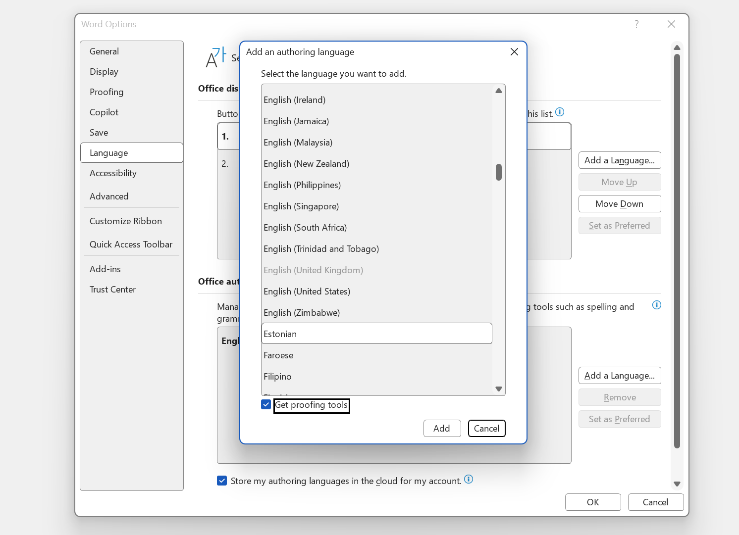Image resolution: width=739 pixels, height=535 pixels.
Task: Go to Add-ins category
Action: click(x=132, y=269)
